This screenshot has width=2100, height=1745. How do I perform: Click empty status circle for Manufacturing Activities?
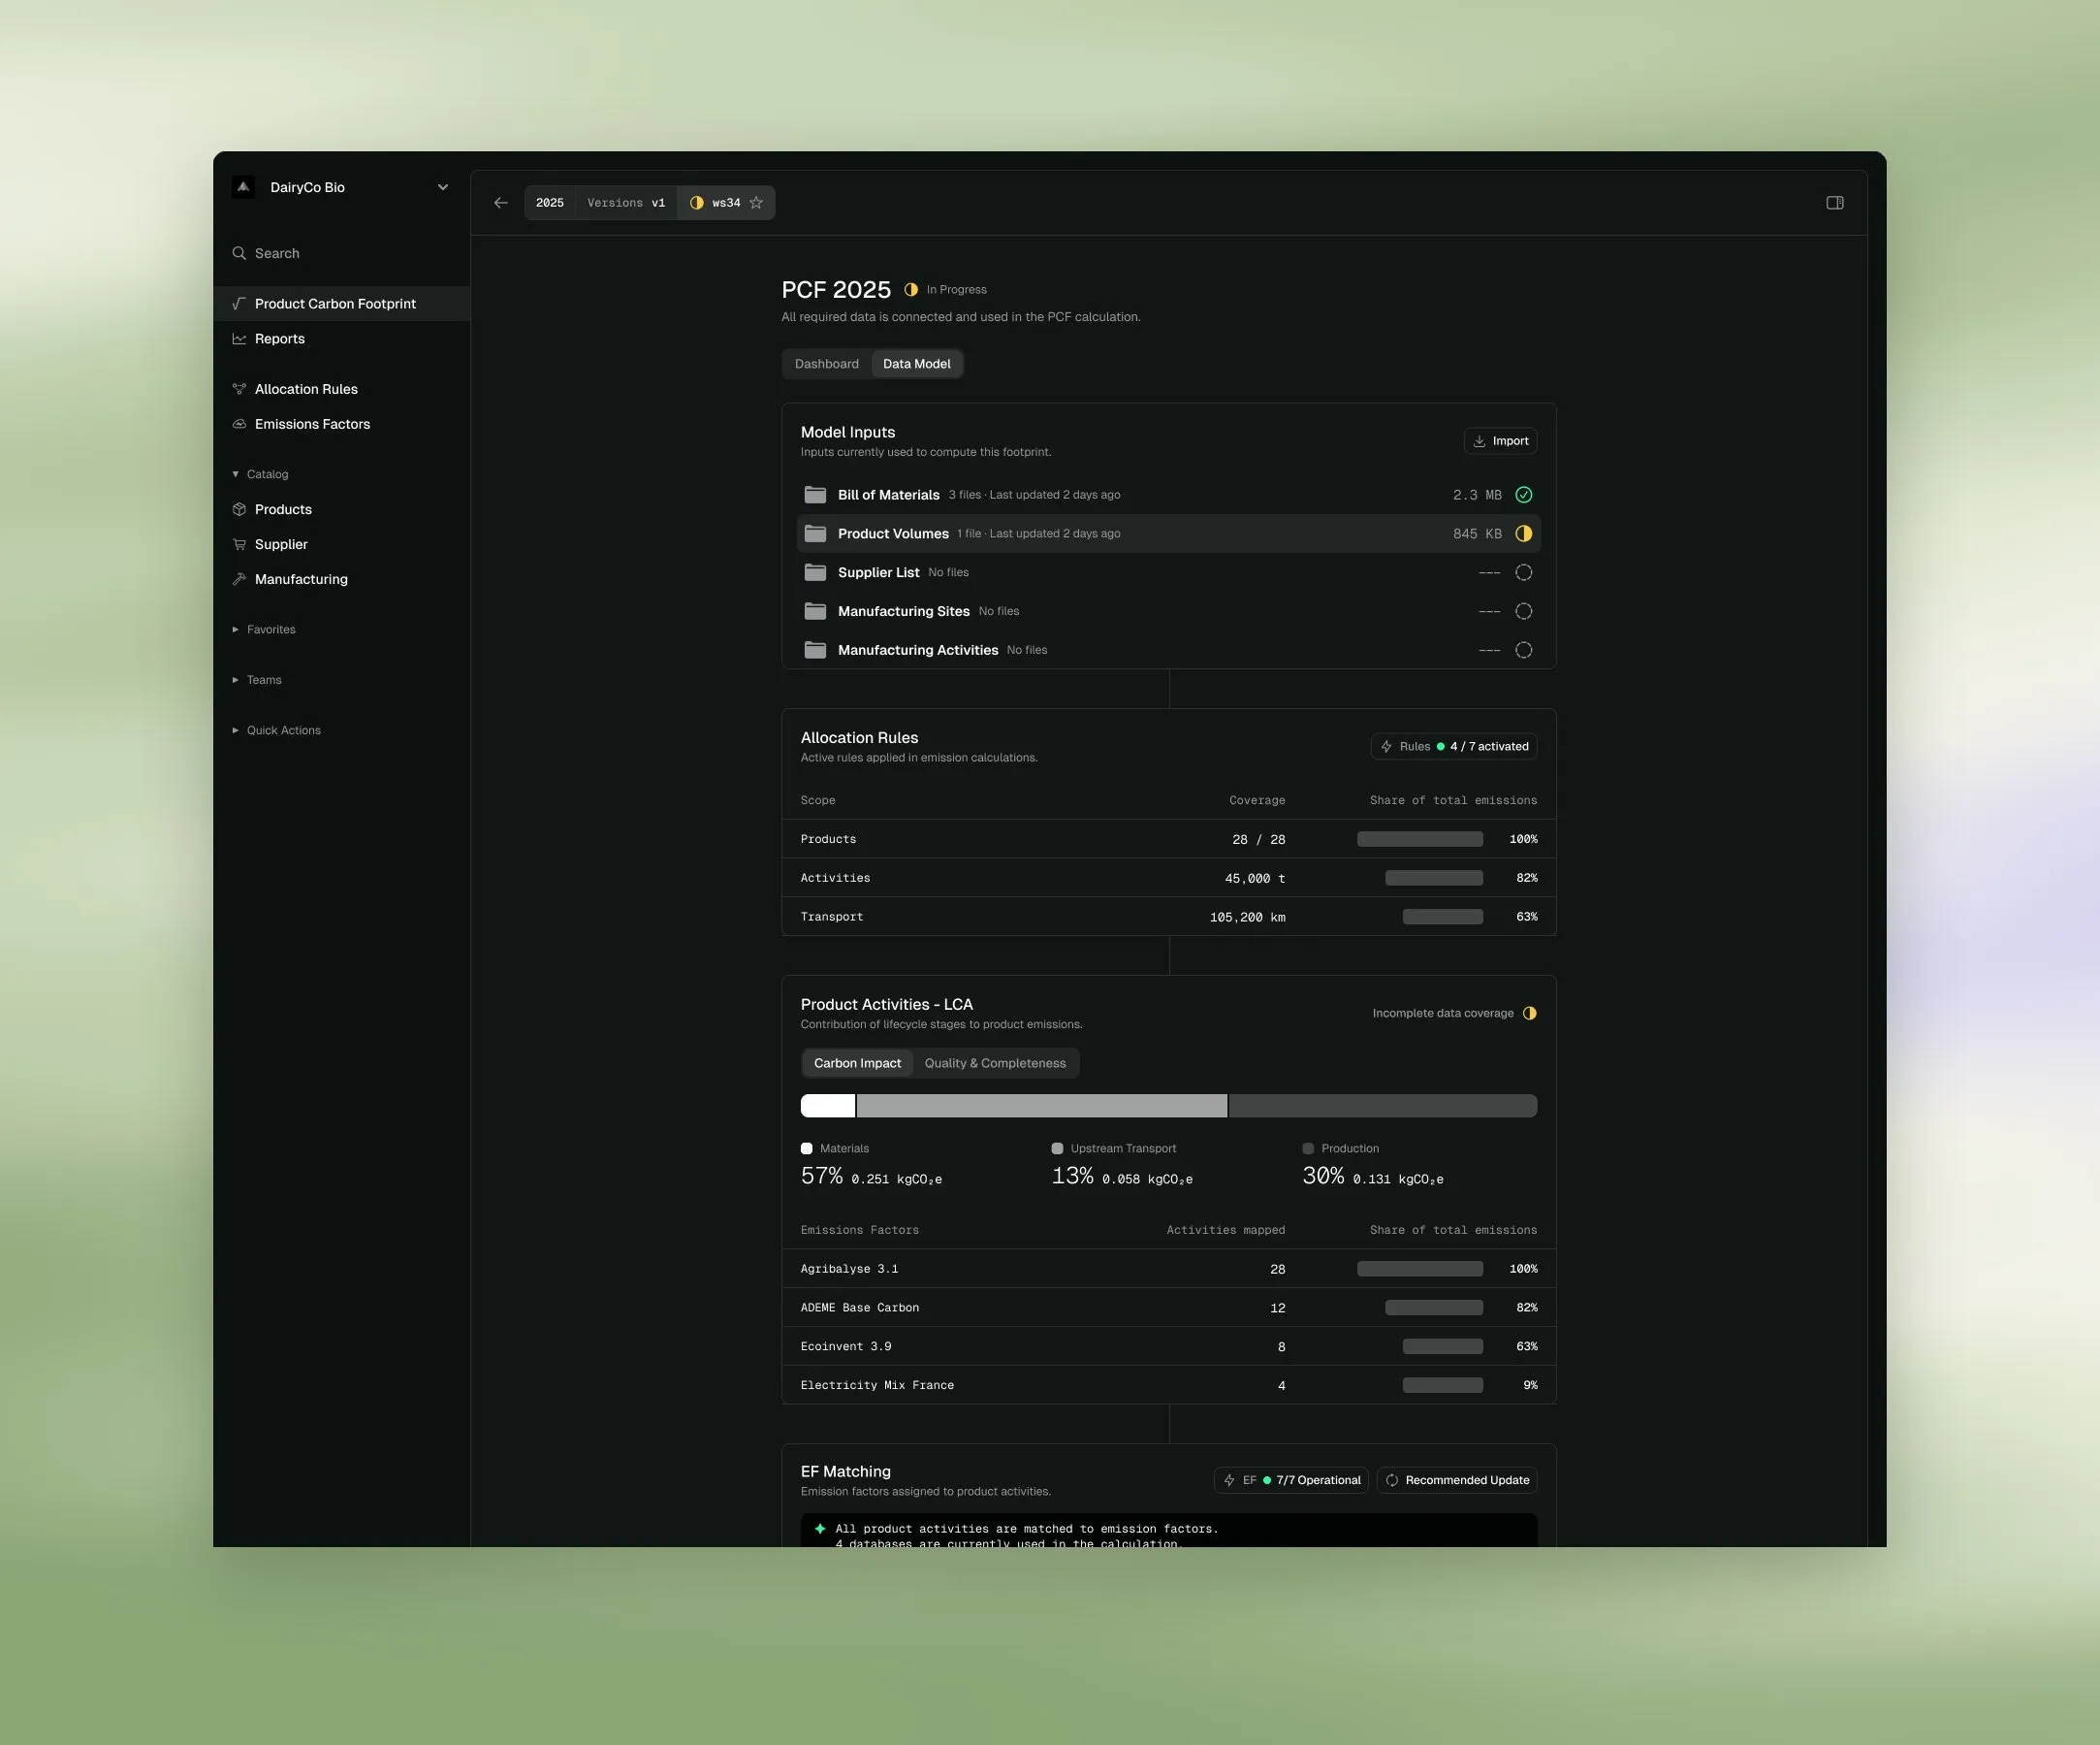[1524, 650]
